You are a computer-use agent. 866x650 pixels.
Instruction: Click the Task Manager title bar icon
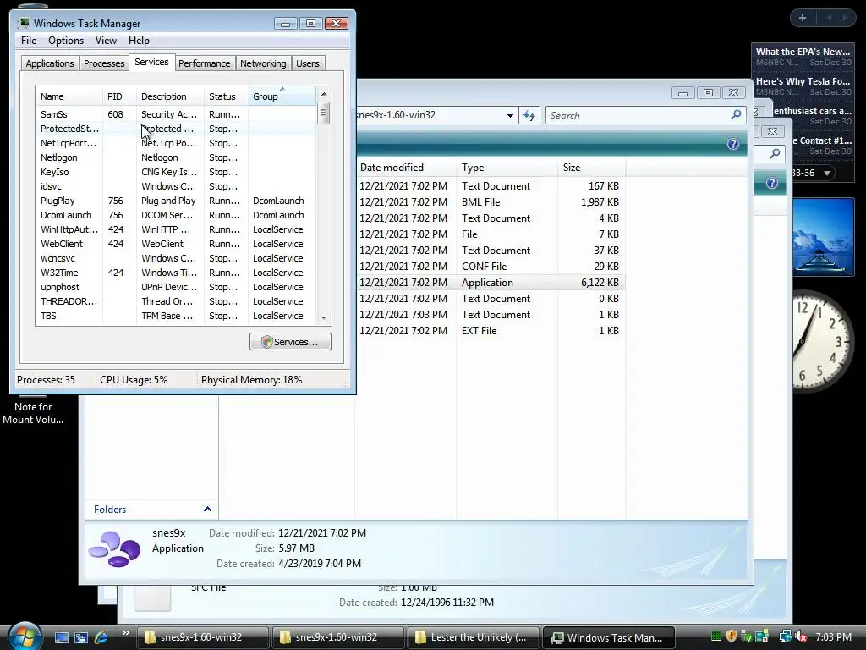(23, 23)
